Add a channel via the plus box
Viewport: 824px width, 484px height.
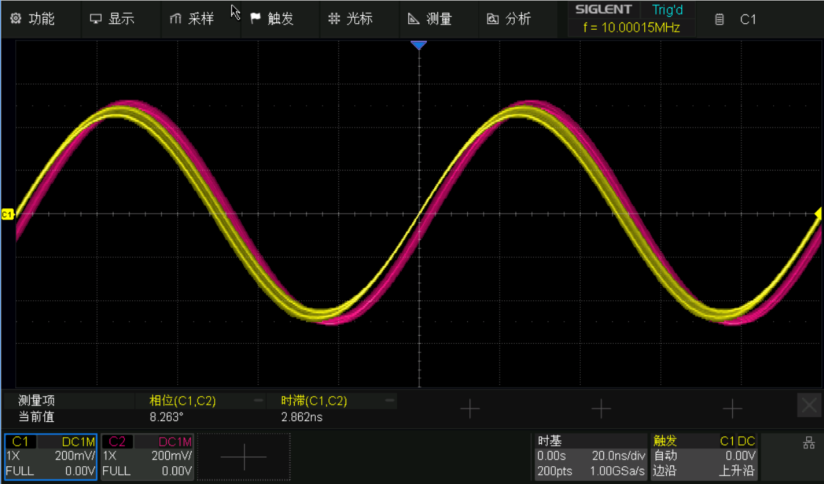(244, 456)
